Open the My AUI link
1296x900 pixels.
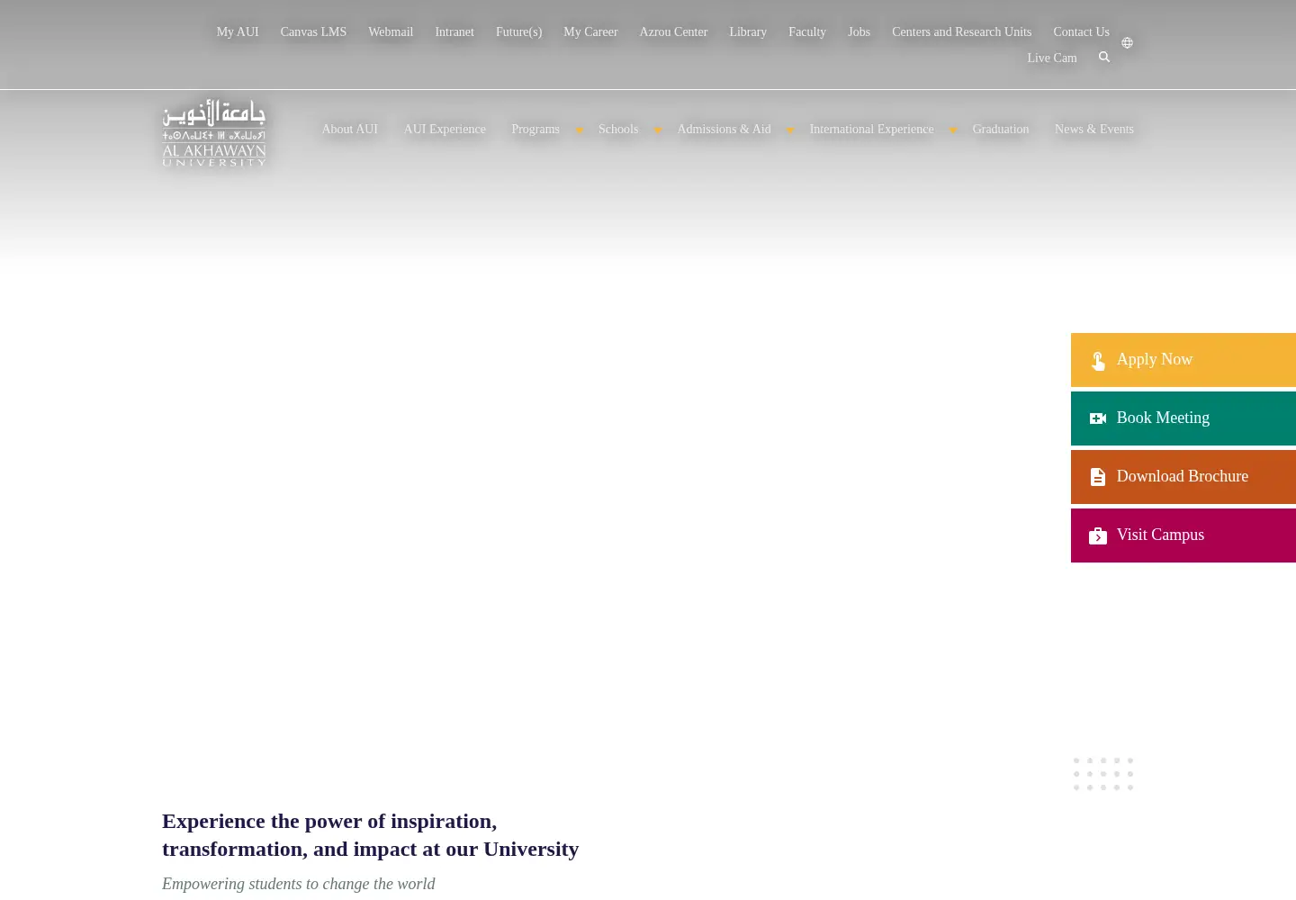(238, 32)
